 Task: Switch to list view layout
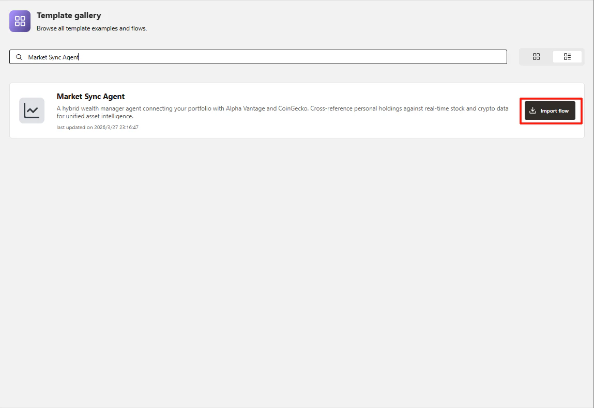pos(567,57)
